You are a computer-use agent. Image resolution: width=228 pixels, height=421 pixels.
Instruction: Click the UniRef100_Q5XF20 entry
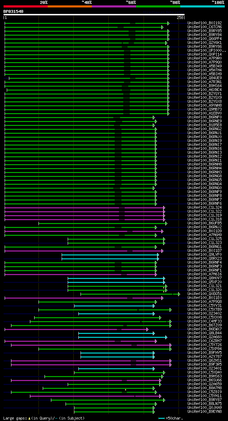tap(204, 281)
